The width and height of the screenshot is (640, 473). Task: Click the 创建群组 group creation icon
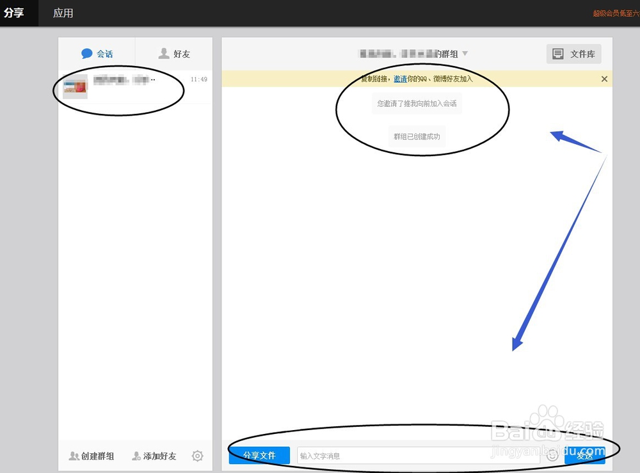pyautogui.click(x=74, y=456)
